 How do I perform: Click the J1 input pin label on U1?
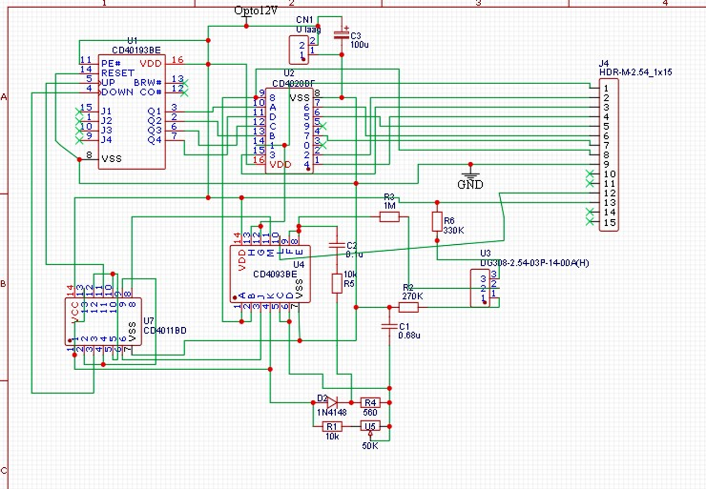(106, 111)
